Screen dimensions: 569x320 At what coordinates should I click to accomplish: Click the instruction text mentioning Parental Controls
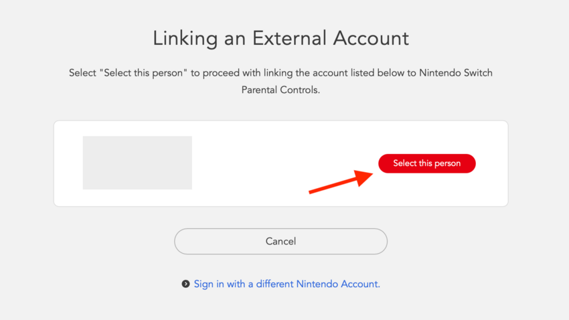pos(280,81)
